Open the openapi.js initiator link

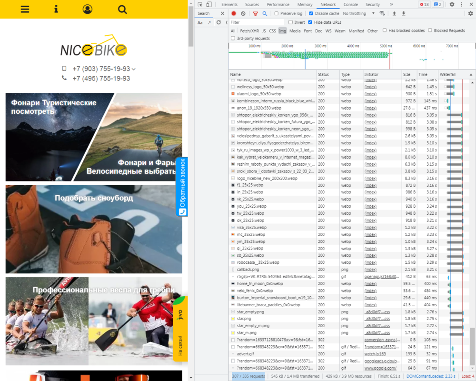pyautogui.click(x=382, y=277)
